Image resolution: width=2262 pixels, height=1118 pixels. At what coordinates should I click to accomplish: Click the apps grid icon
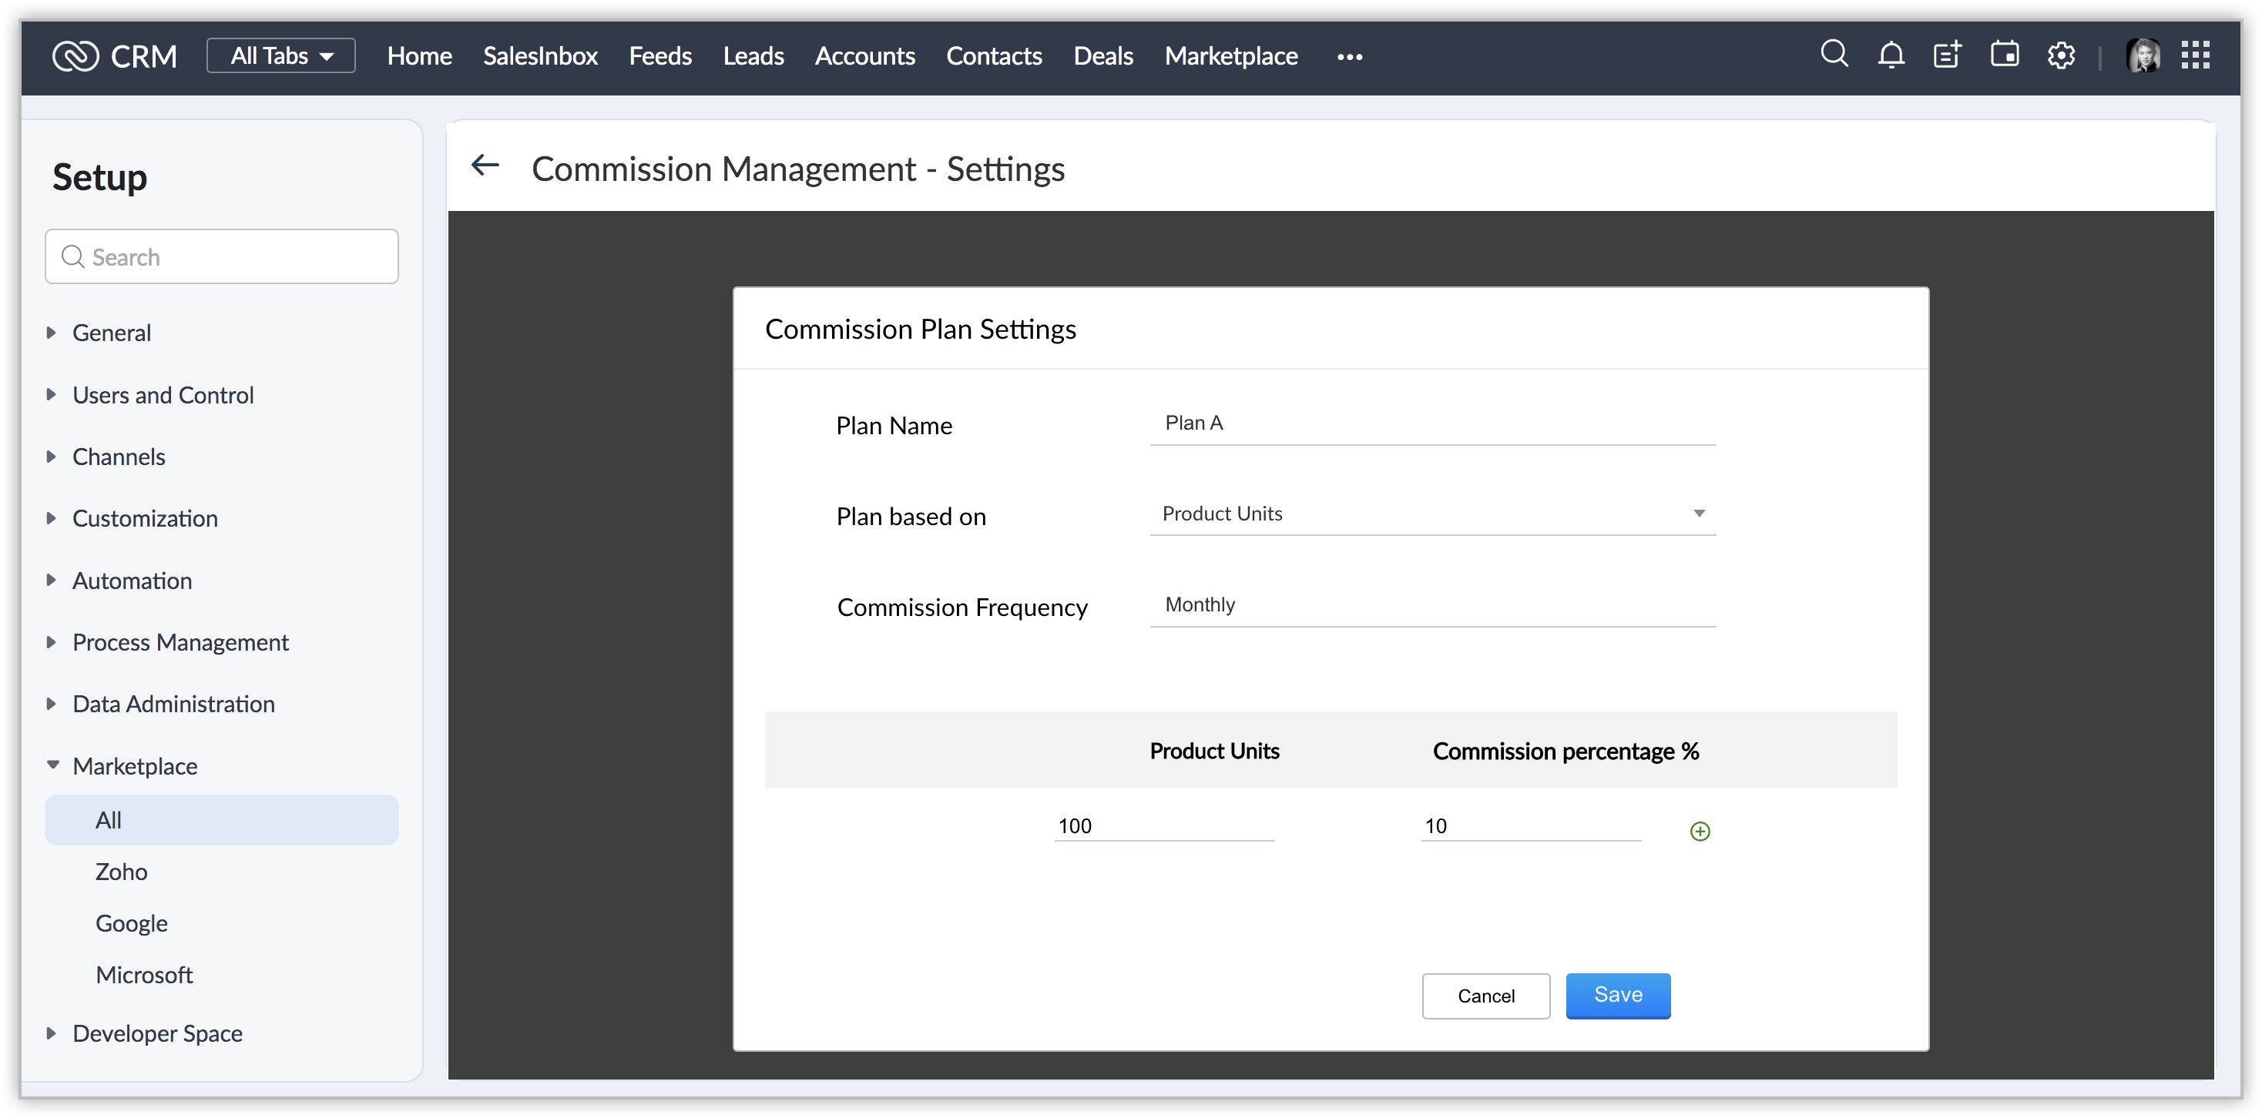tap(2195, 55)
